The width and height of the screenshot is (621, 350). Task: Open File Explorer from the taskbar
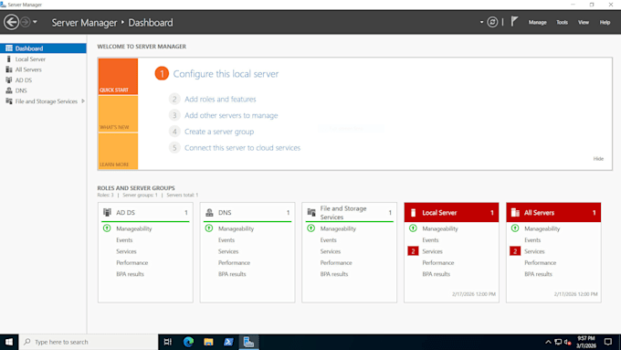point(208,342)
